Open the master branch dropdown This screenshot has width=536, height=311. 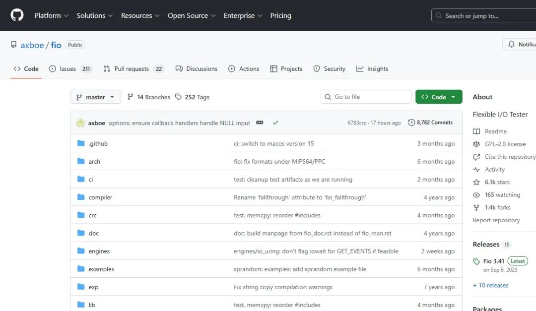coord(95,97)
